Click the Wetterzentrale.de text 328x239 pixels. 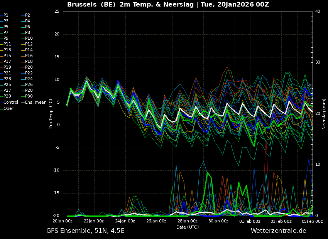point(279,231)
